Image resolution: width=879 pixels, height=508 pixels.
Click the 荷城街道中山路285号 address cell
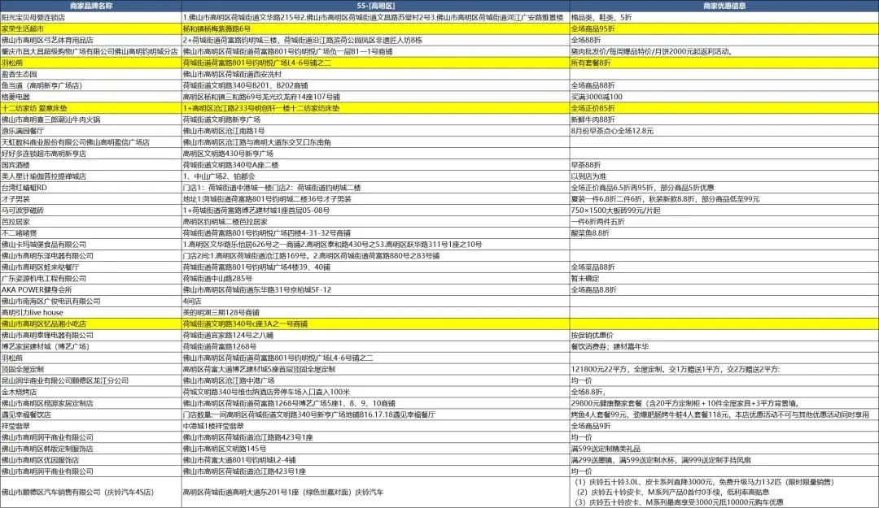click(x=375, y=278)
